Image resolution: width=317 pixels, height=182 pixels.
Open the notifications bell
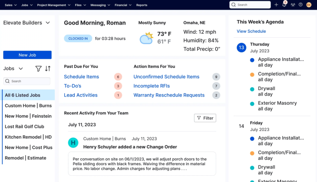click(x=284, y=5)
